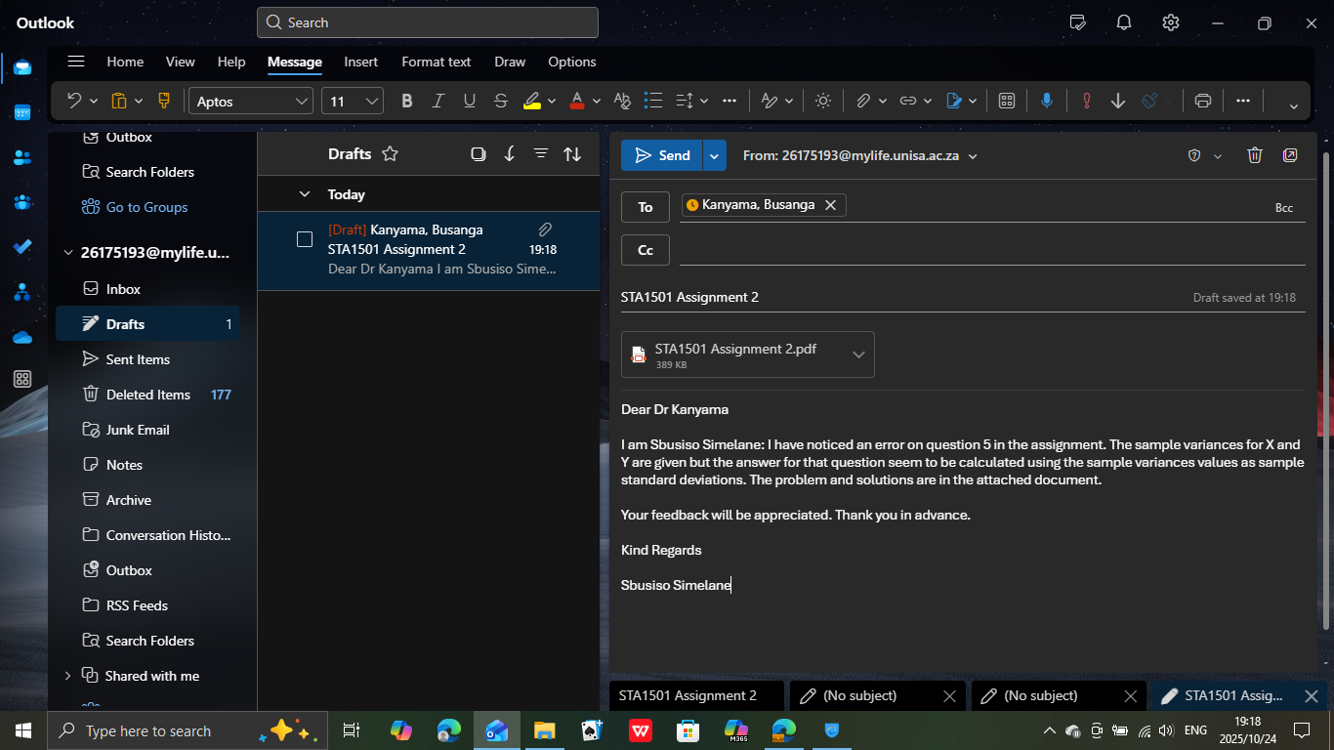Select the Kanyama draft checkbox
This screenshot has width=1334, height=750.
(x=305, y=239)
